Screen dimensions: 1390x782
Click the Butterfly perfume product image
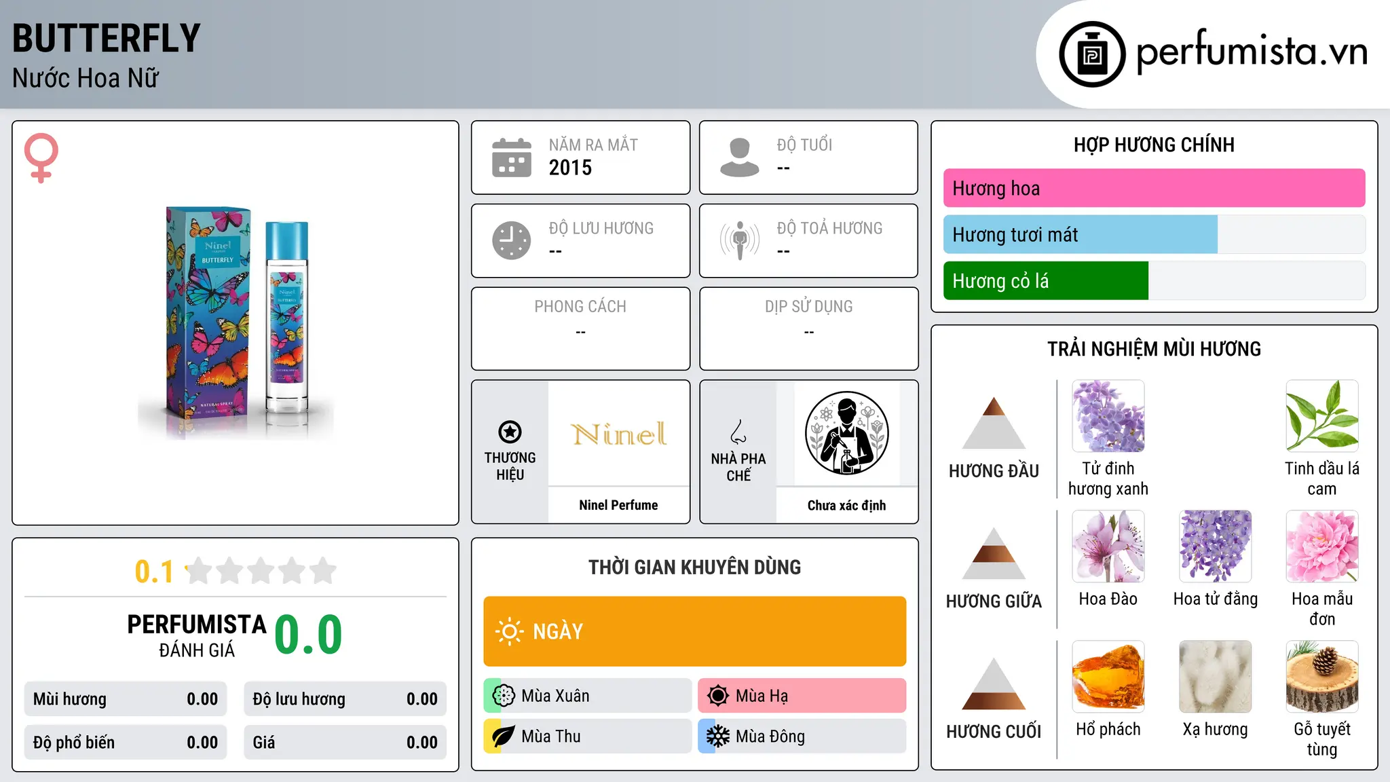[x=236, y=322]
